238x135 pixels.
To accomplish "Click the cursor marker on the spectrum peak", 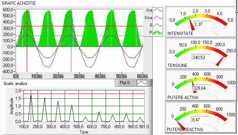I will [31, 94].
